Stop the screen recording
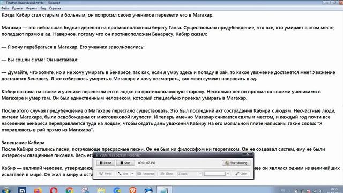Viewport: 343px width, 193px height. (x=125, y=163)
